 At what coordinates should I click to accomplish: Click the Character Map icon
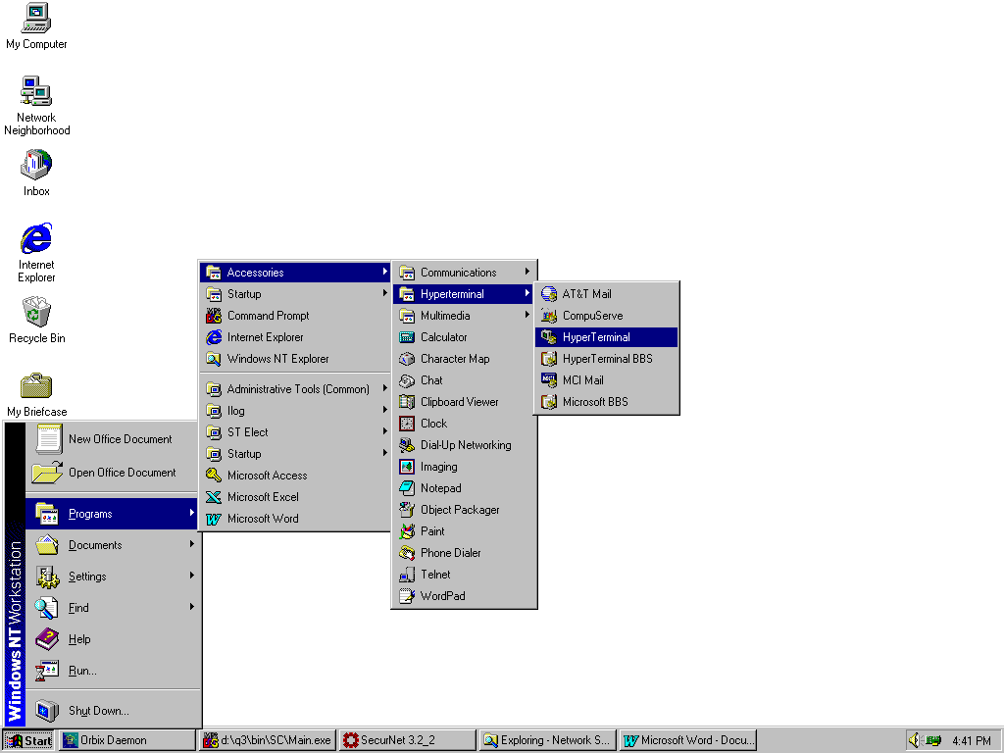(x=407, y=359)
